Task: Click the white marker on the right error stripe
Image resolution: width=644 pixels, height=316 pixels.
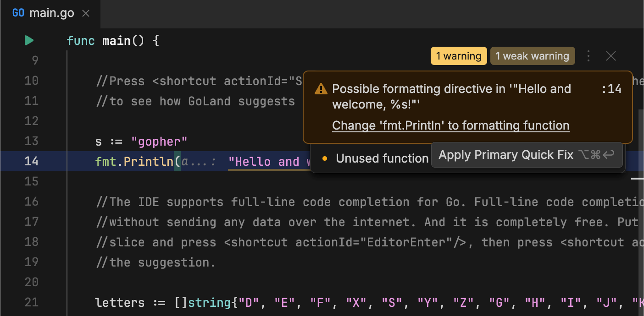Action: 637,179
